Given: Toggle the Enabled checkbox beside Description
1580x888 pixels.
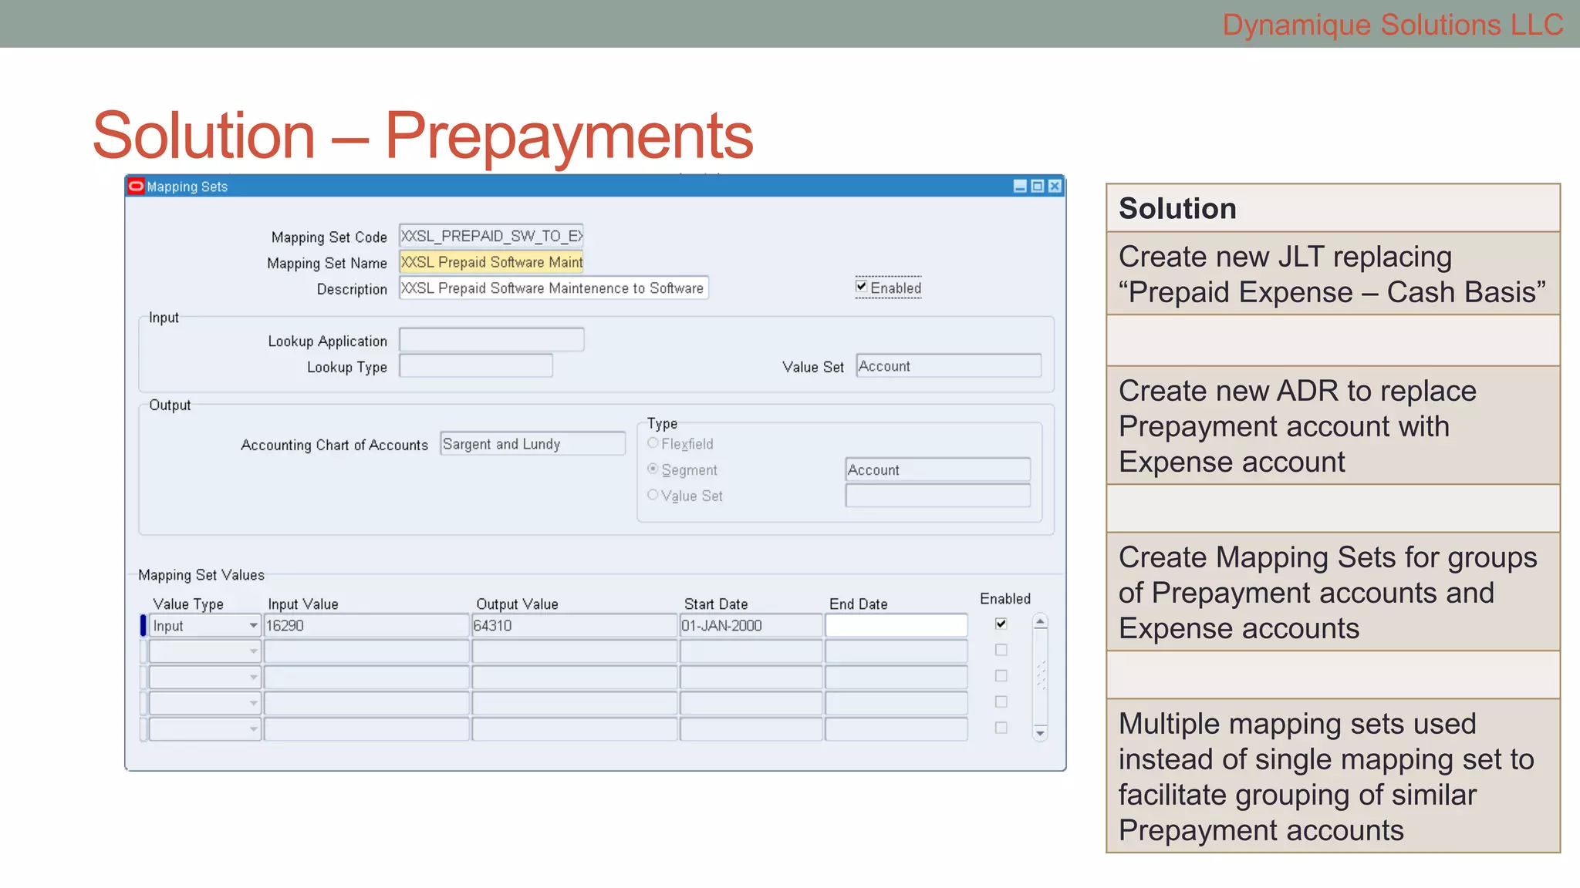Looking at the screenshot, I should [862, 287].
